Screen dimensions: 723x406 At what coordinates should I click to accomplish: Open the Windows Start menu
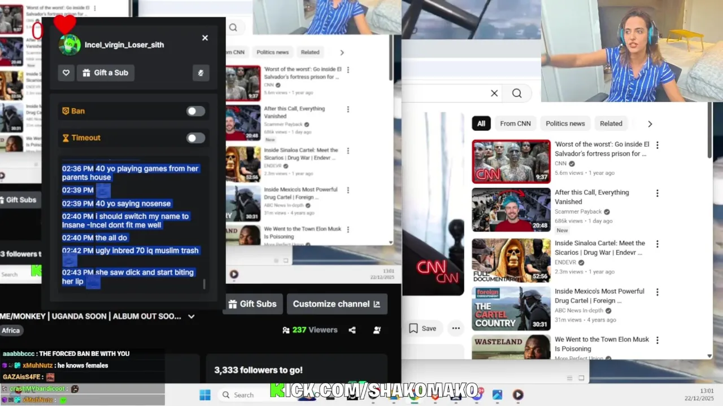point(205,395)
